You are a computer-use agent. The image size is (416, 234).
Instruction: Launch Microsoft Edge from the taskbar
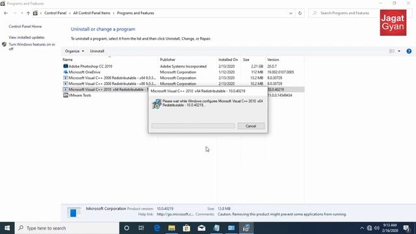coord(157,228)
